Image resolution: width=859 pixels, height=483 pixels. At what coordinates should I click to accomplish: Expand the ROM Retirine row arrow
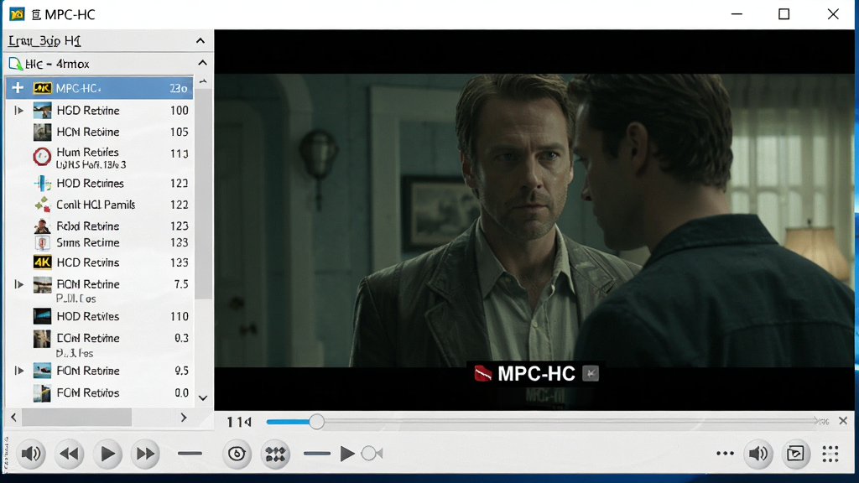[x=18, y=284]
